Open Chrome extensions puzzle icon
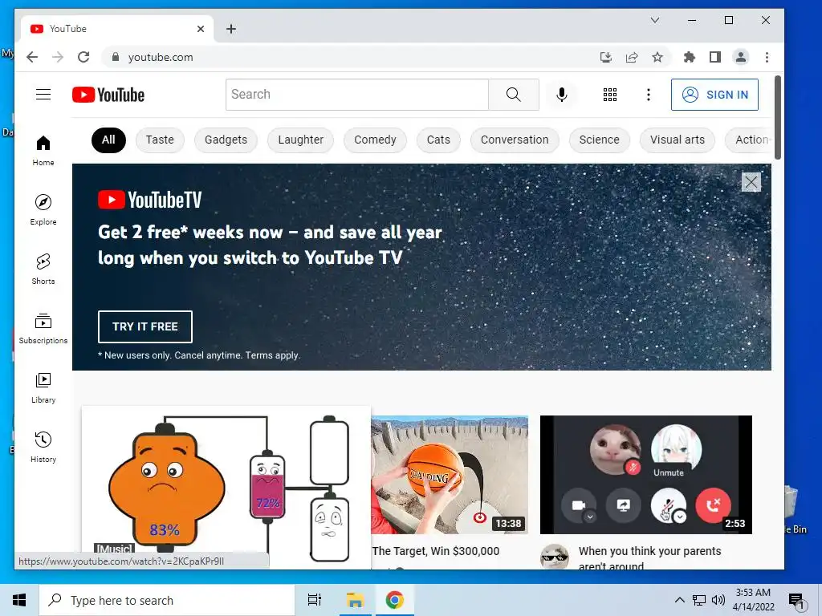The height and width of the screenshot is (616, 822). click(690, 57)
